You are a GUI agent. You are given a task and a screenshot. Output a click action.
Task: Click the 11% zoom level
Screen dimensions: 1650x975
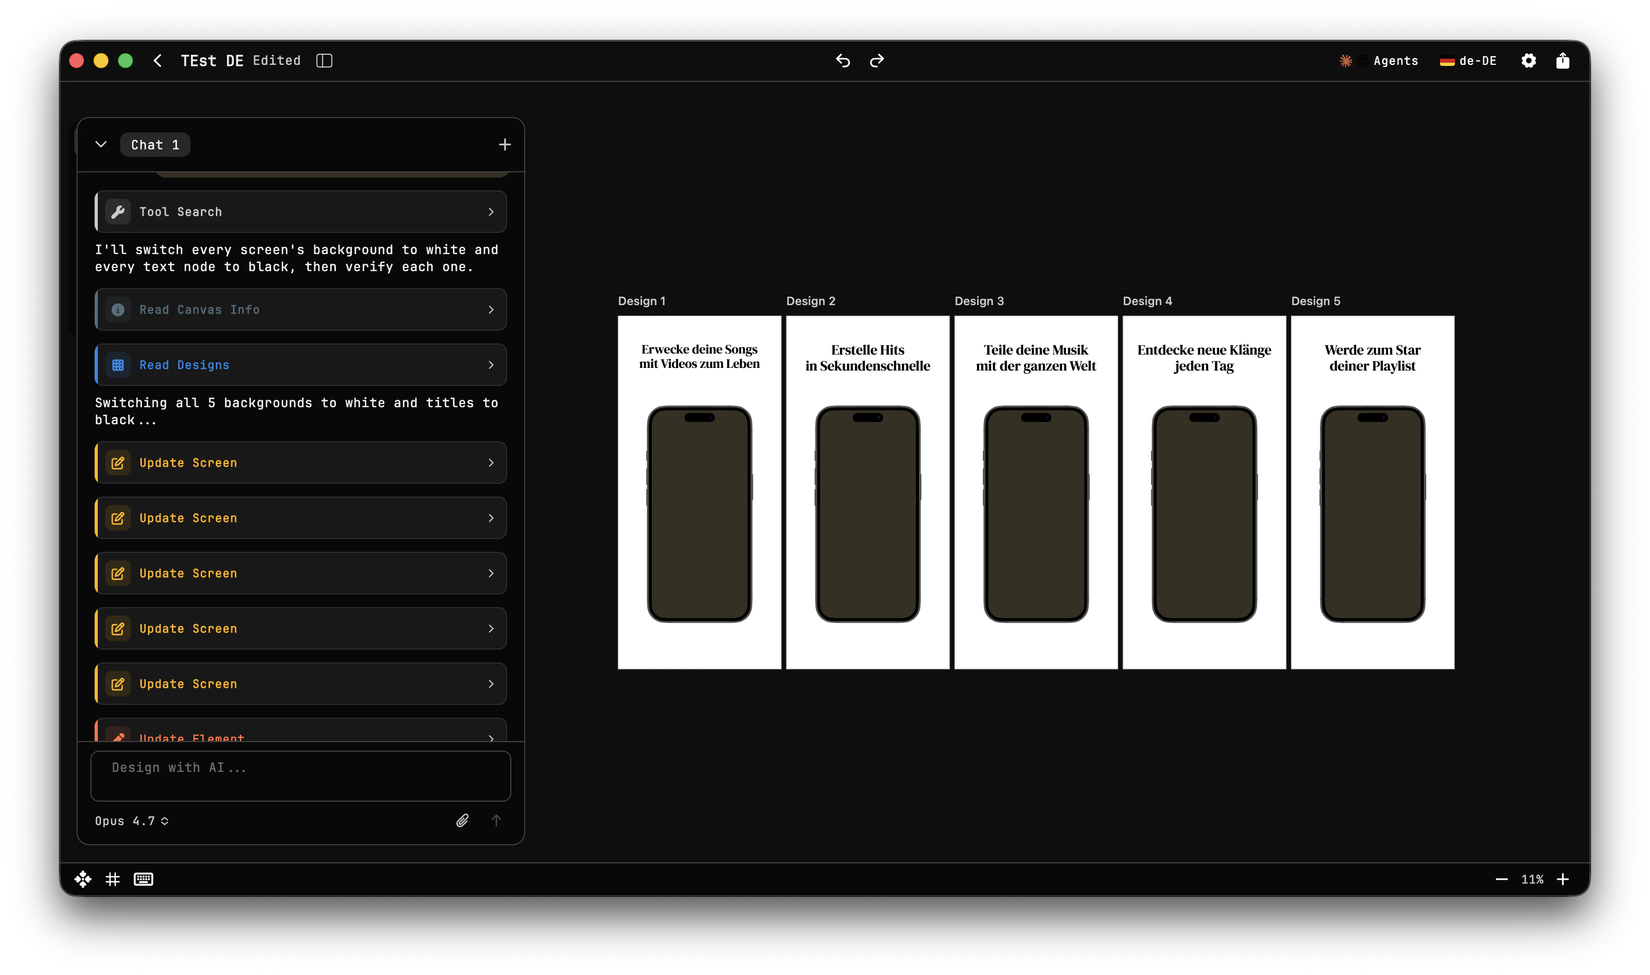tap(1532, 879)
